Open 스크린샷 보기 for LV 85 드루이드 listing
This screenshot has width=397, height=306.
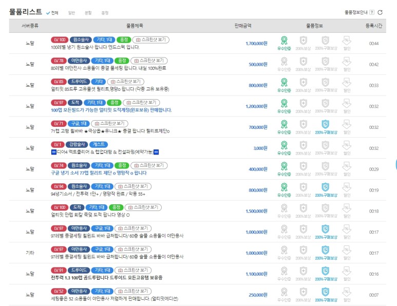(x=126, y=82)
